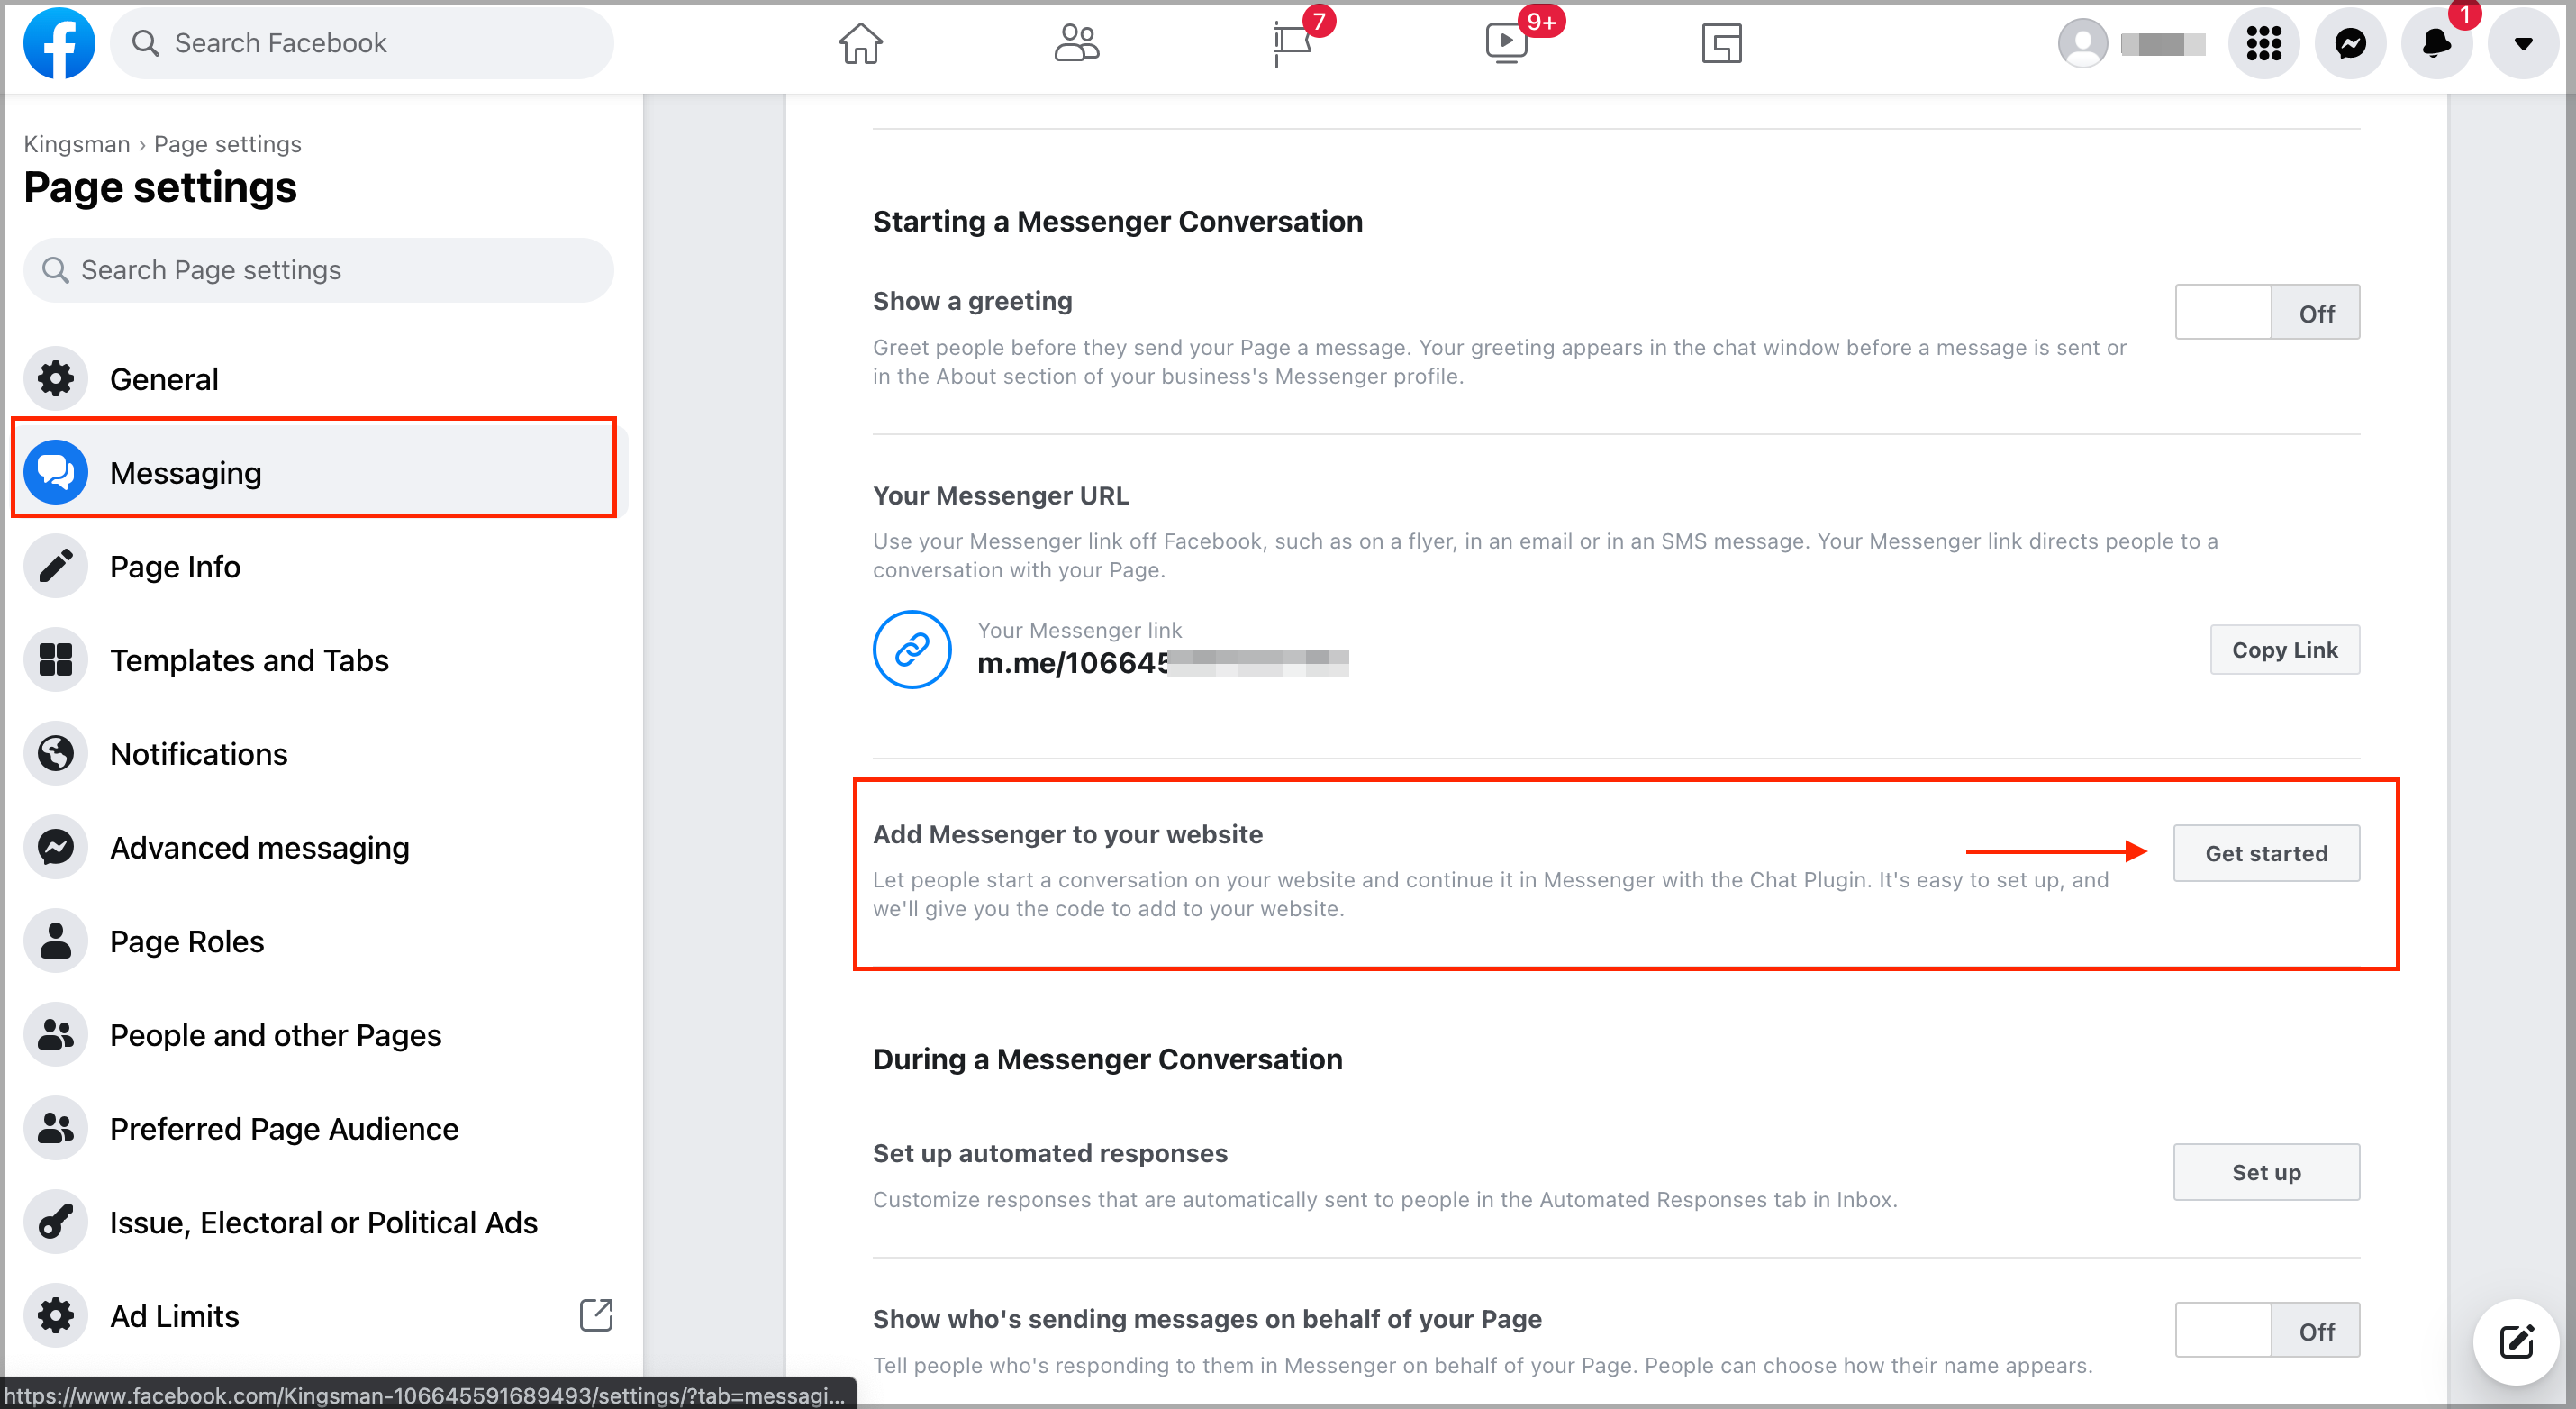Click the Facebook logo
This screenshot has height=1409, width=2576.
pos(59,43)
